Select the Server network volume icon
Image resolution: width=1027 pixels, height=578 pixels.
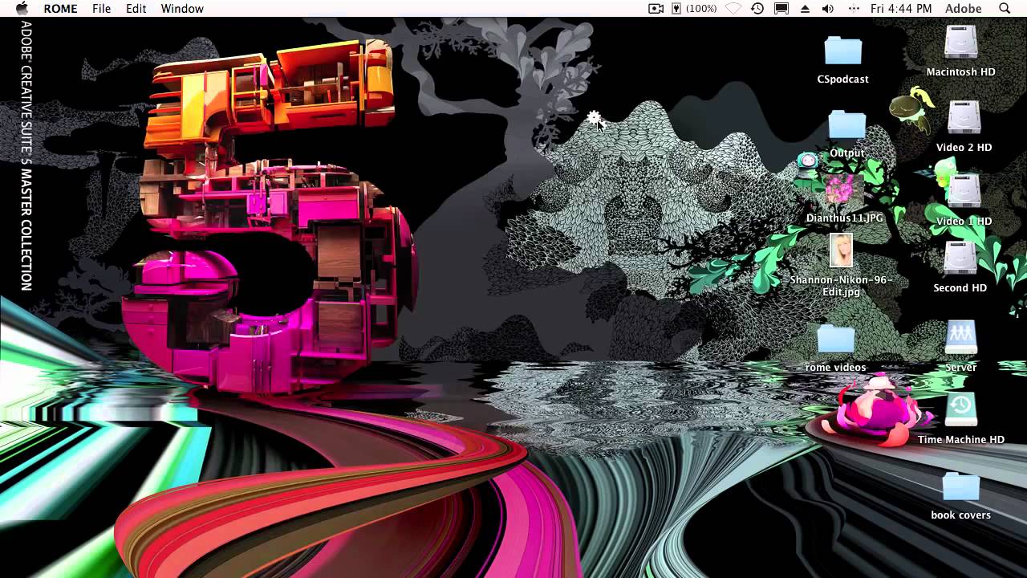960,338
